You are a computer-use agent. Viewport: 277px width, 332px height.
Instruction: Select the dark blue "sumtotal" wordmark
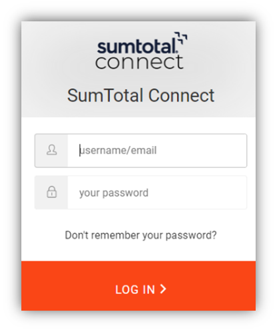[x=137, y=46]
